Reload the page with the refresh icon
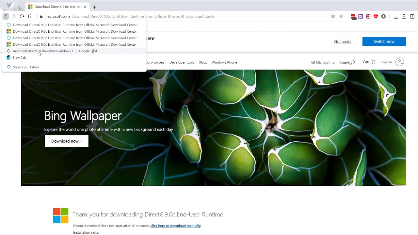418x235 pixels. point(22,16)
